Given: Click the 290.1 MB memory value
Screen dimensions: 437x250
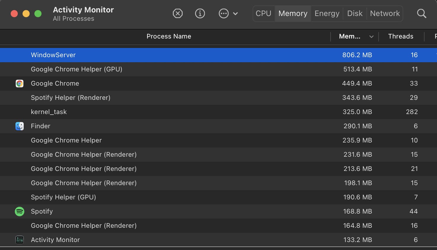Looking at the screenshot, I should (358, 126).
